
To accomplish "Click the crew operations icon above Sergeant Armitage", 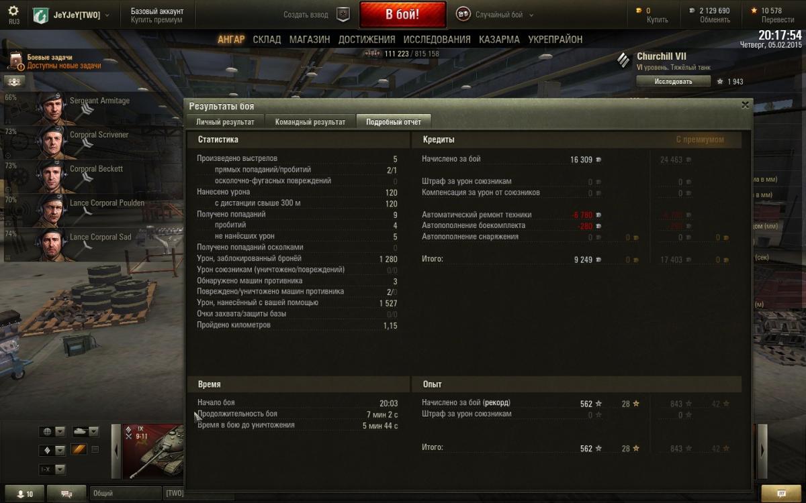I will [15, 82].
